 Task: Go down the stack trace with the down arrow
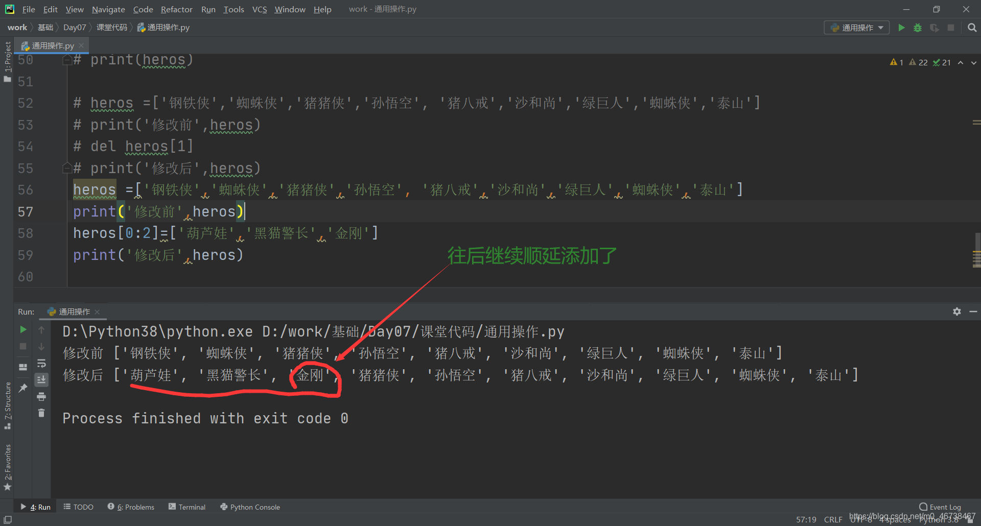pos(41,347)
